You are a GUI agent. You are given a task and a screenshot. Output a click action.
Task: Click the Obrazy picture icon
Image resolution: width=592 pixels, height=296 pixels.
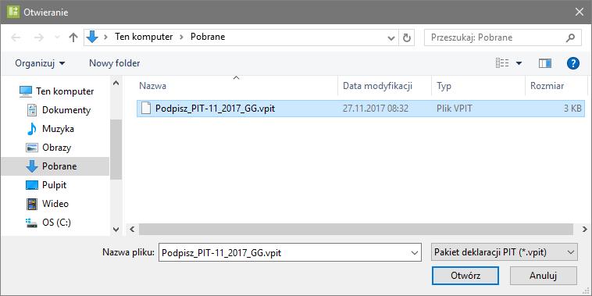coord(32,148)
